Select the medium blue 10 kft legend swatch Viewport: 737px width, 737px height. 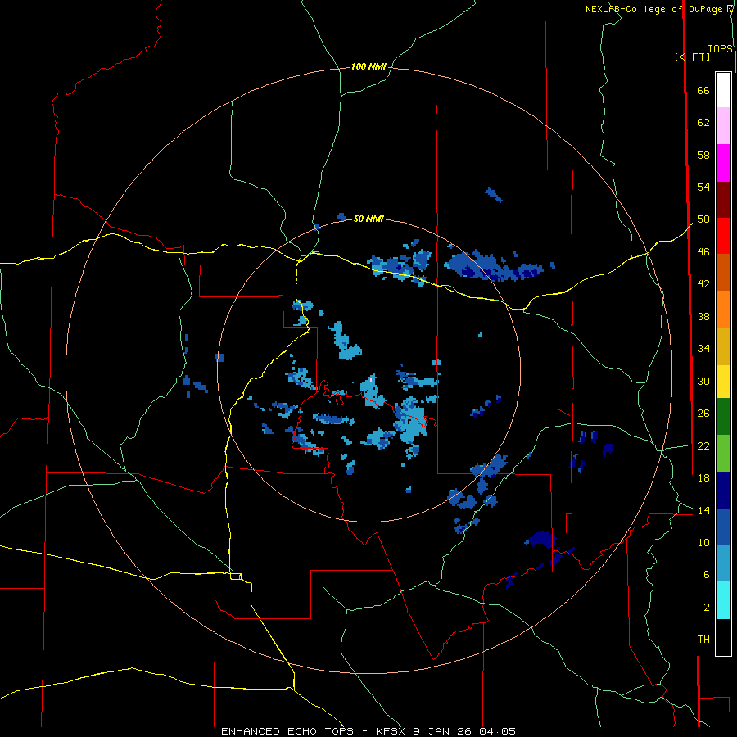point(723,527)
